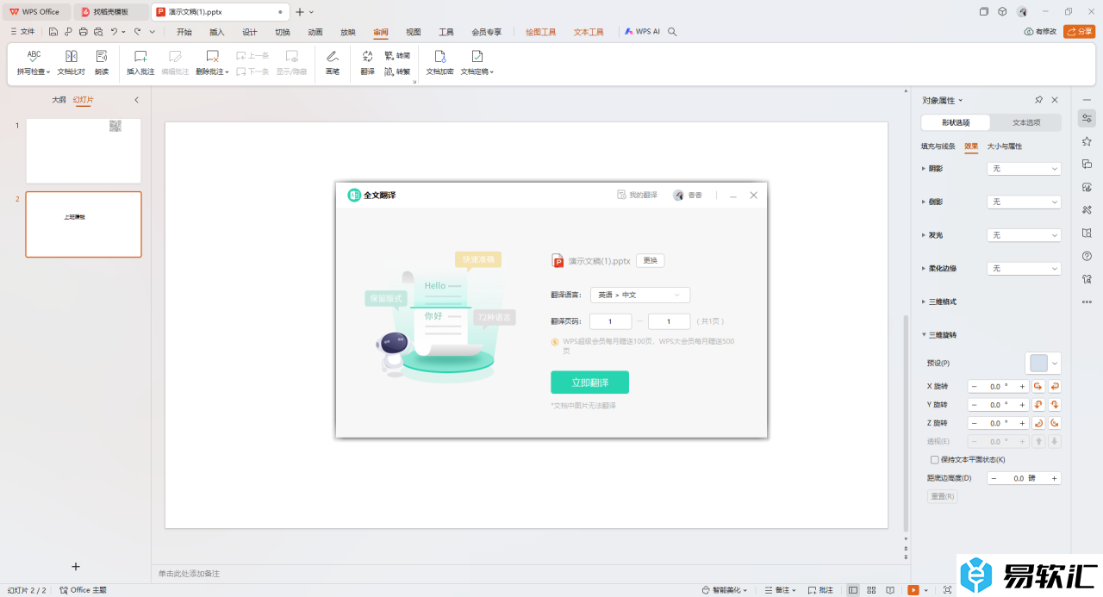Viewport: 1103px width, 597px height.
Task: Increase X 旋转 value with plus
Action: coord(1023,387)
